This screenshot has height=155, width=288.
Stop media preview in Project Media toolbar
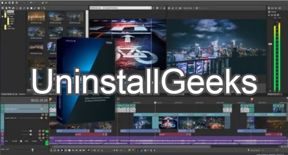click(x=31, y=8)
